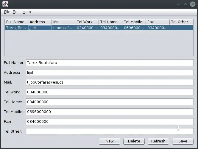Maximize the window using the up chevron

coord(185,4)
